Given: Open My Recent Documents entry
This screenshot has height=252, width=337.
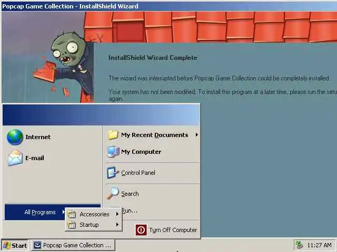Looking at the screenshot, I should coord(153,135).
